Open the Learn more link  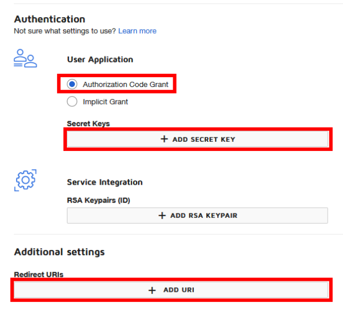(137, 31)
